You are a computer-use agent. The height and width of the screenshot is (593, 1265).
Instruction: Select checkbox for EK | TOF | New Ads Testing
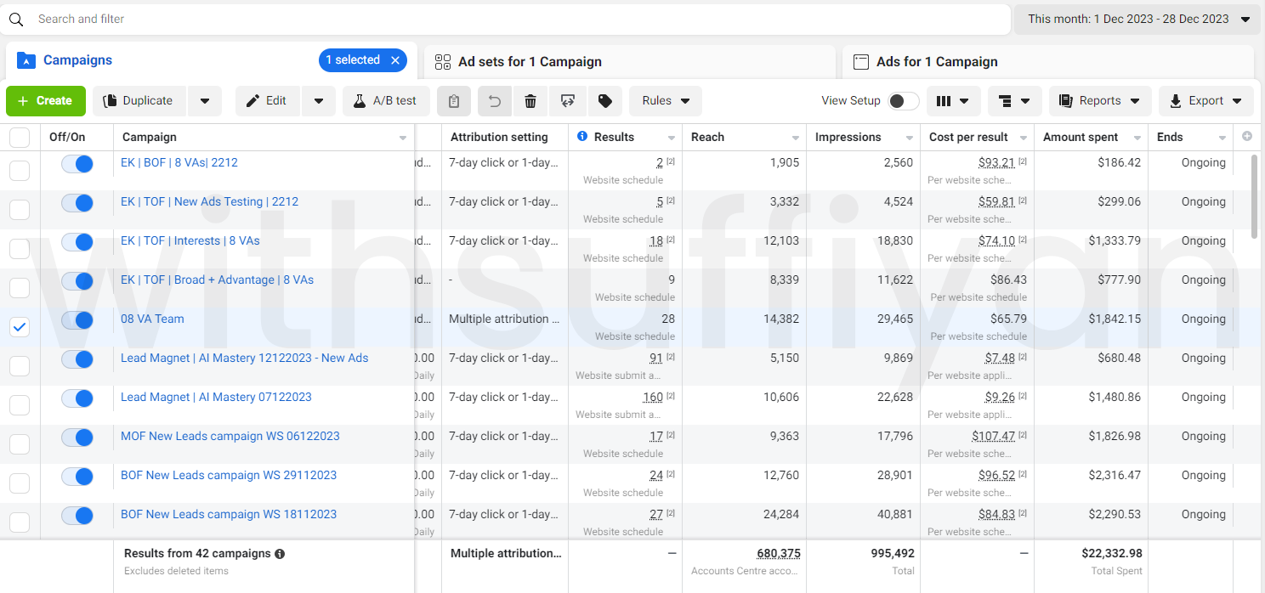[x=20, y=210]
